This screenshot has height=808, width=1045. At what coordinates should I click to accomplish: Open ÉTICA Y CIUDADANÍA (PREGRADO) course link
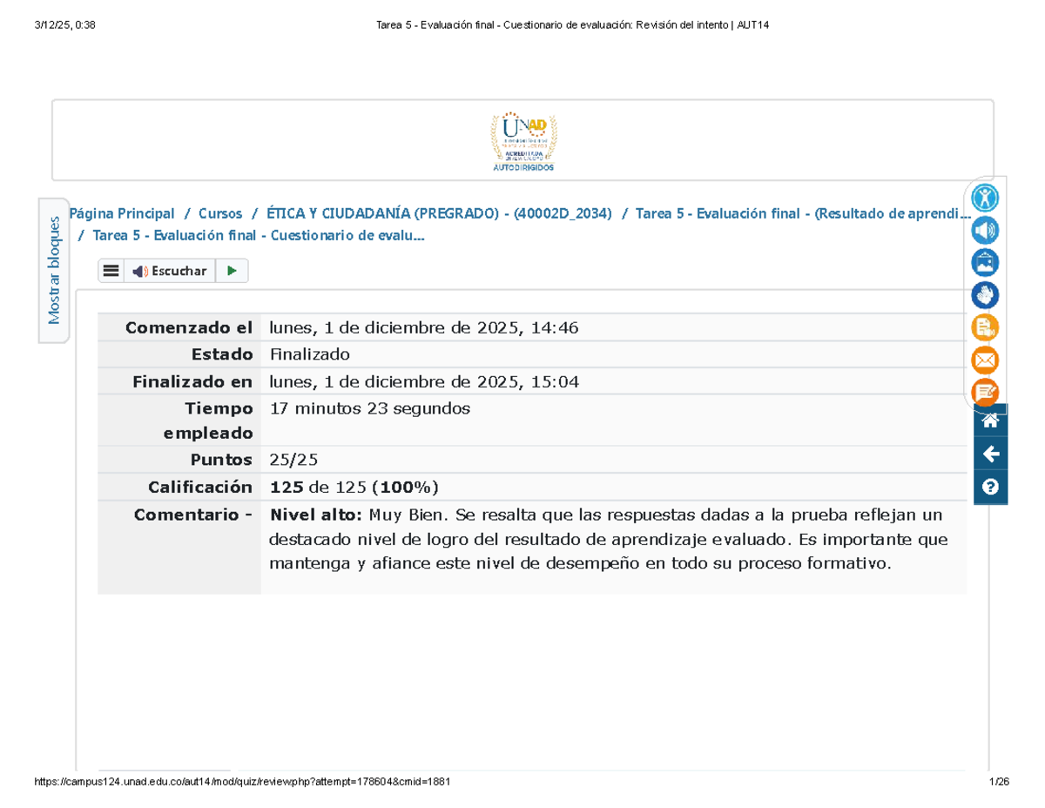439,213
